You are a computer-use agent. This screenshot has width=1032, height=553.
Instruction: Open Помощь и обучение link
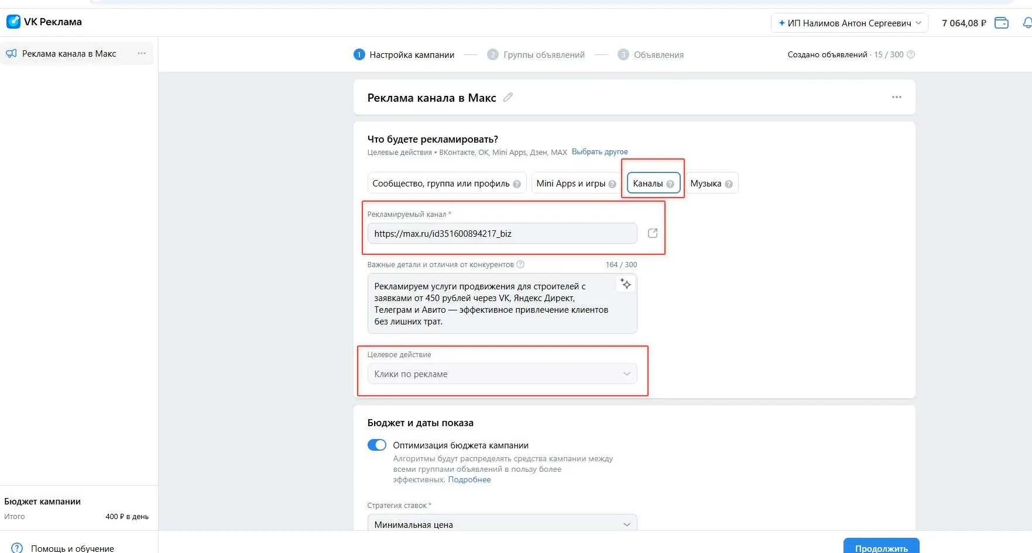click(x=73, y=548)
